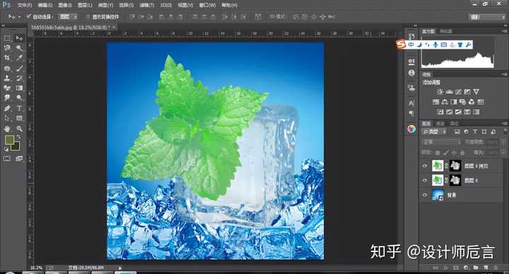Click the Curves adjustment icon

click(x=458, y=92)
